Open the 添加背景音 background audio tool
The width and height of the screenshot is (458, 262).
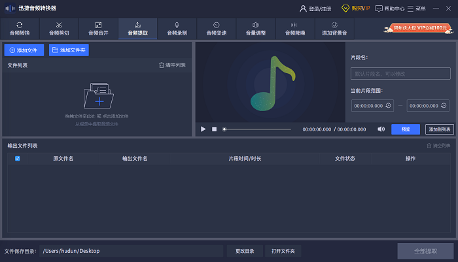point(334,28)
